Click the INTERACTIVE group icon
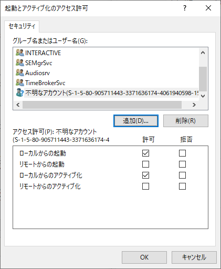 20,53
